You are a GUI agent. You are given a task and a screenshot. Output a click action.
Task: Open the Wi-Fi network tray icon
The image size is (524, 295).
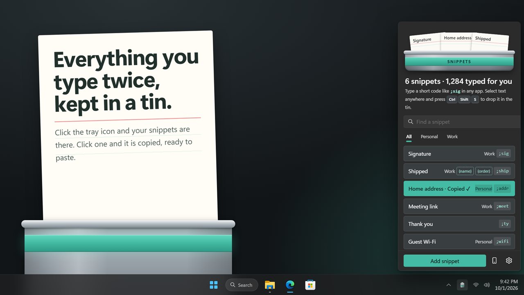pyautogui.click(x=476, y=285)
